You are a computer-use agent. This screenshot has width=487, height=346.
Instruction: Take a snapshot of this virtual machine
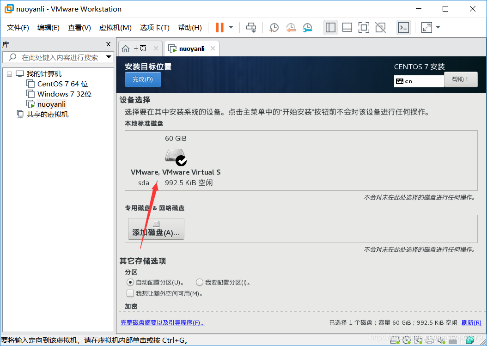point(274,27)
